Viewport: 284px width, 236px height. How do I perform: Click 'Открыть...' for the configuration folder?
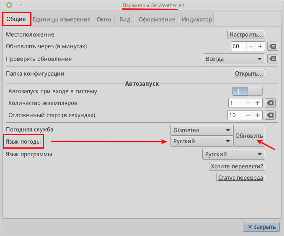(x=249, y=73)
